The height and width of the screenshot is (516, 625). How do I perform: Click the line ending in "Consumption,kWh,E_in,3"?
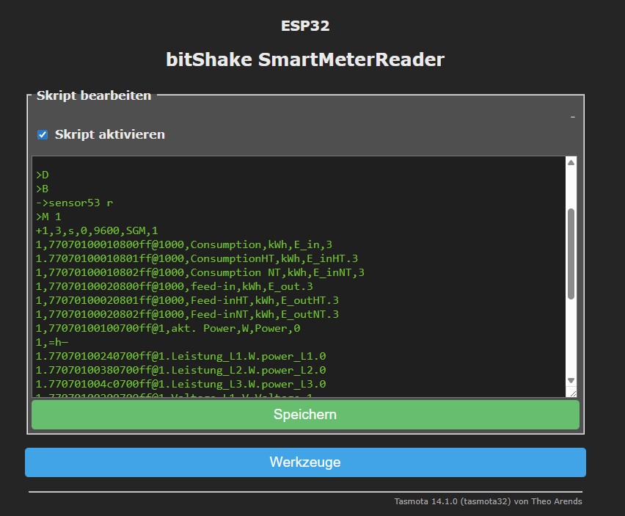tap(184, 245)
